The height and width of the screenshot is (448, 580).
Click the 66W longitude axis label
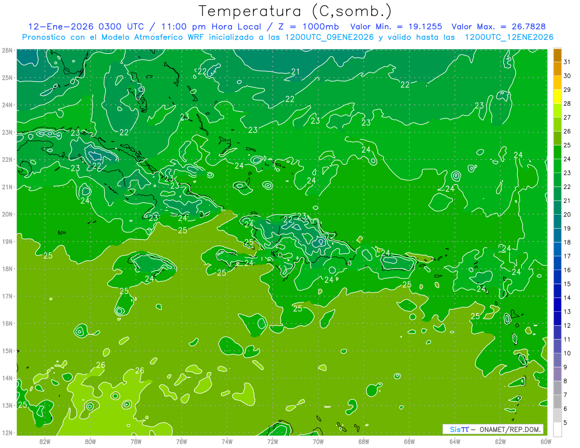click(409, 441)
